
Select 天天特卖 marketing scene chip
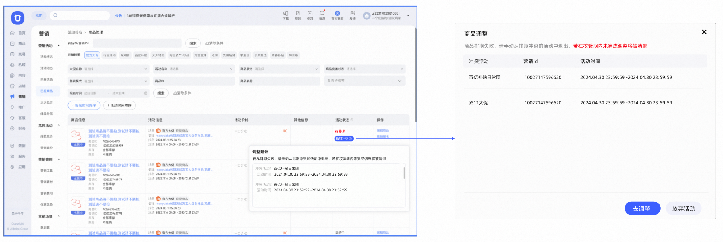(158, 55)
